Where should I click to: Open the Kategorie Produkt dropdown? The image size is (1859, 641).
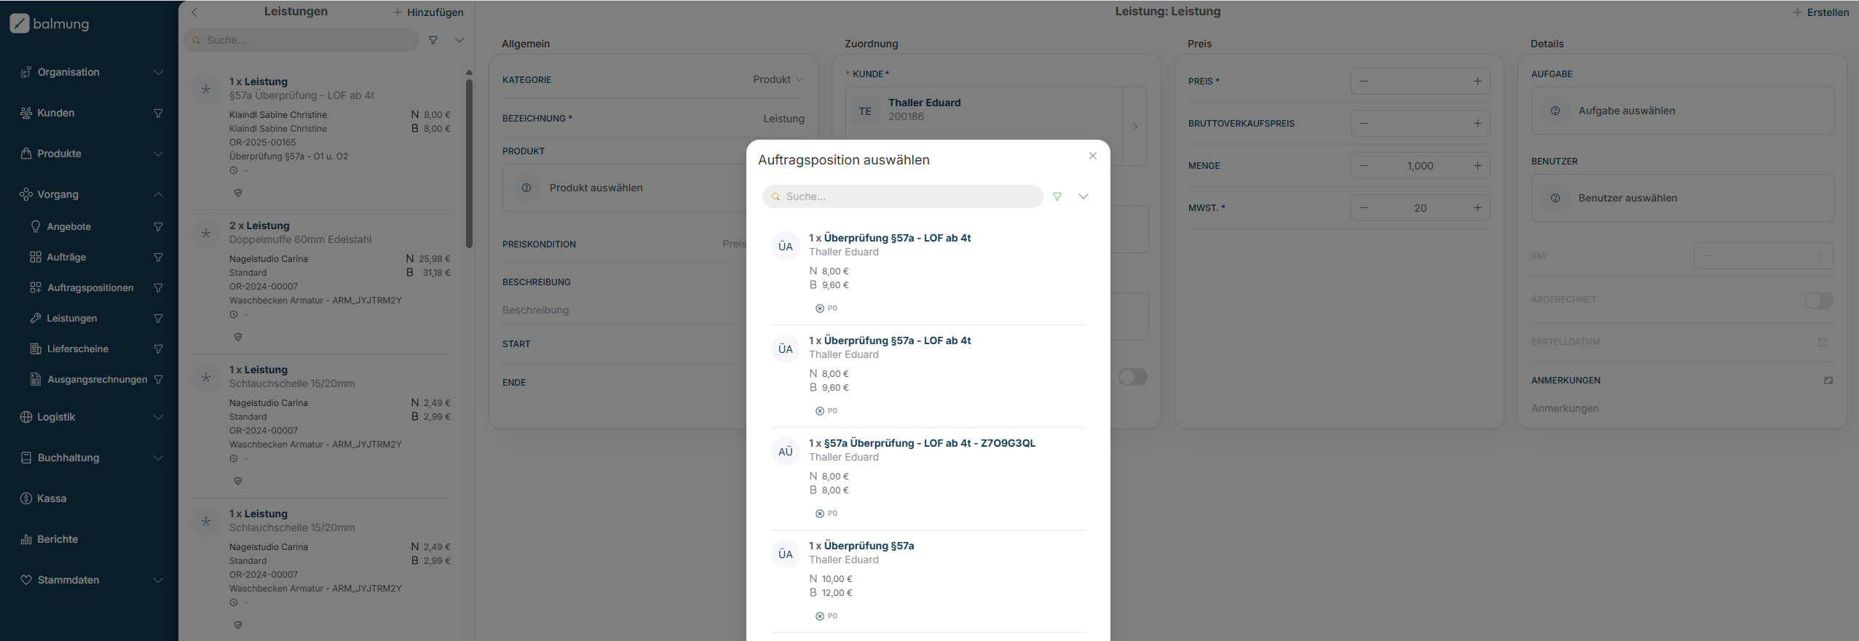tap(778, 80)
